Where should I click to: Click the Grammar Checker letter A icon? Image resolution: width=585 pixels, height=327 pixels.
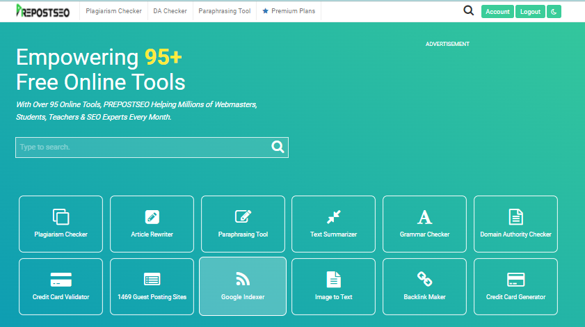(424, 217)
